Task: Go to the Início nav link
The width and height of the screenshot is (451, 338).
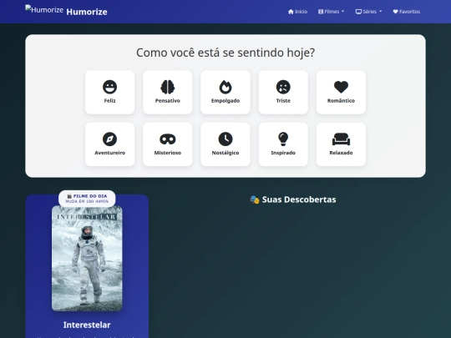Action: click(x=297, y=12)
